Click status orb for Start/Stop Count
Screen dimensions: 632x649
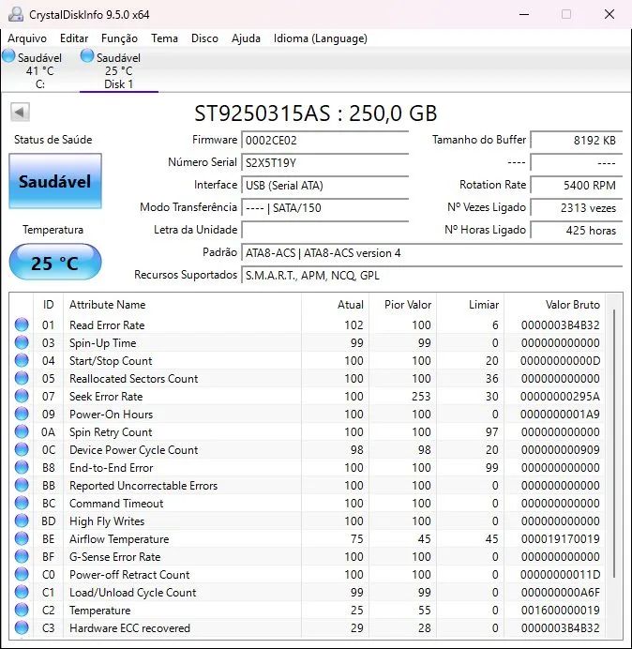tap(22, 360)
